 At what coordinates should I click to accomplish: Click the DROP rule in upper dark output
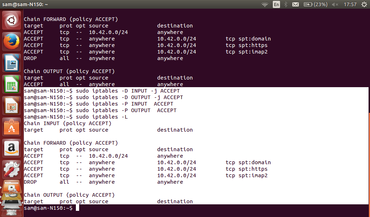(x=103, y=58)
